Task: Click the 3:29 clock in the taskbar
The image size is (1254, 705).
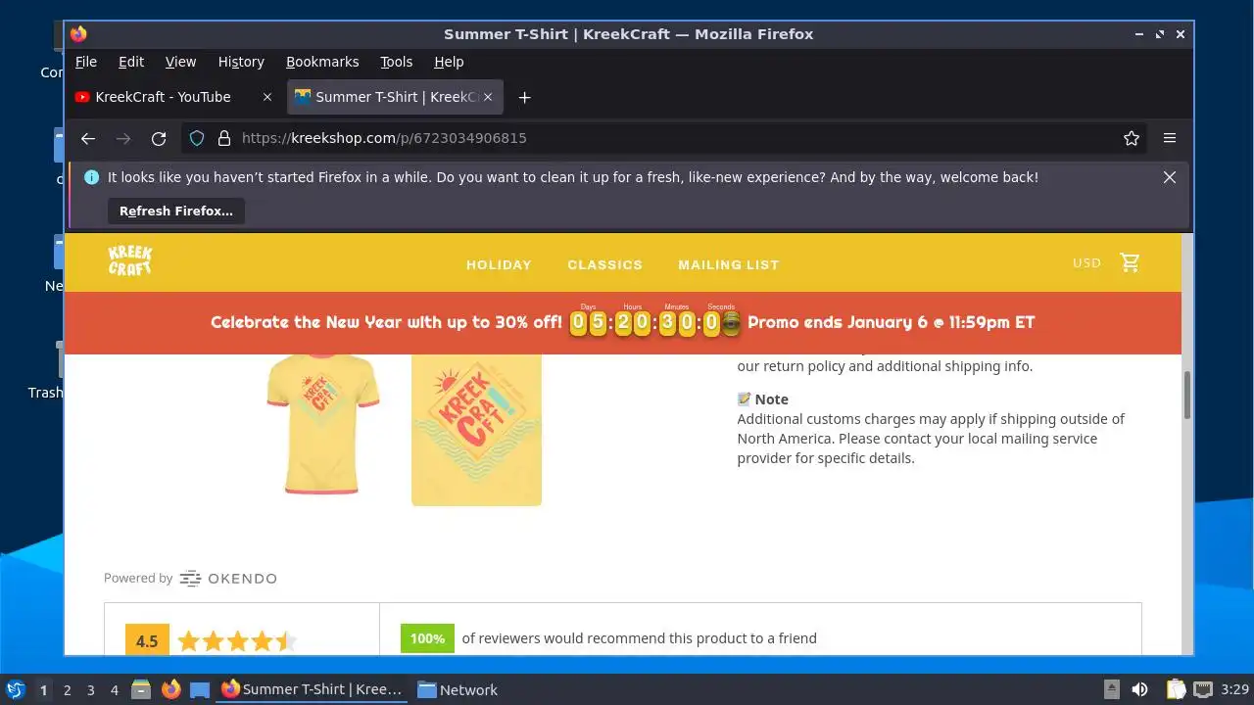Action: click(x=1235, y=689)
